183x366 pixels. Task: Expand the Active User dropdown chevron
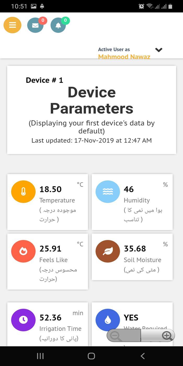(159, 50)
